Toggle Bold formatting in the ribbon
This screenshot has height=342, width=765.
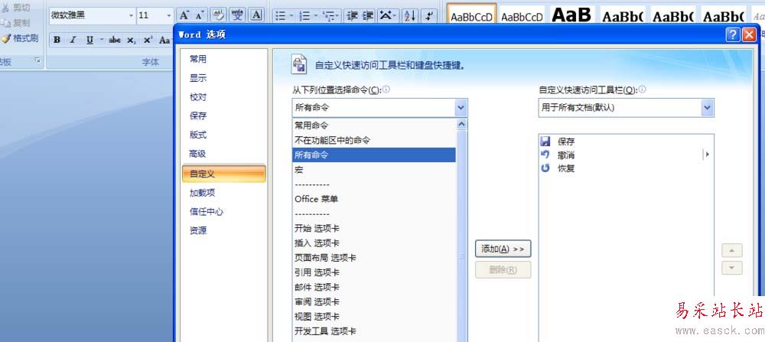point(57,40)
